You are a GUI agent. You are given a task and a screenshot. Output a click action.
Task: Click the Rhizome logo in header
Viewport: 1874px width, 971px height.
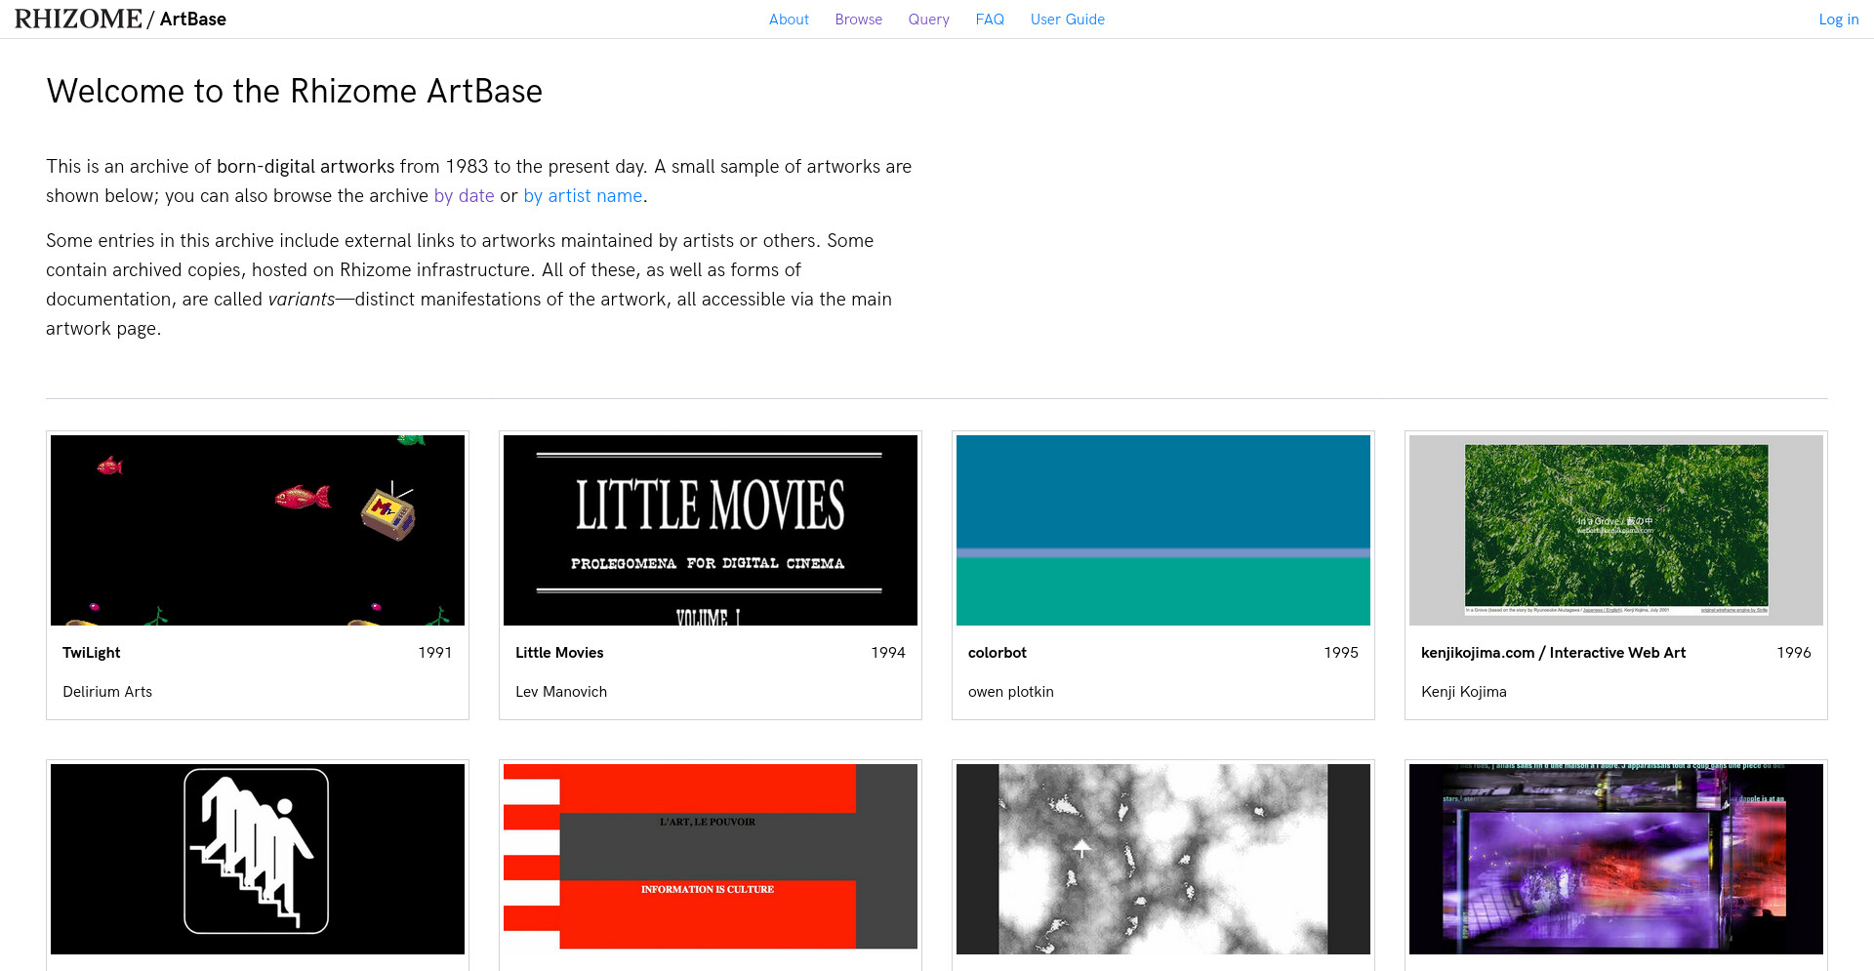(78, 19)
